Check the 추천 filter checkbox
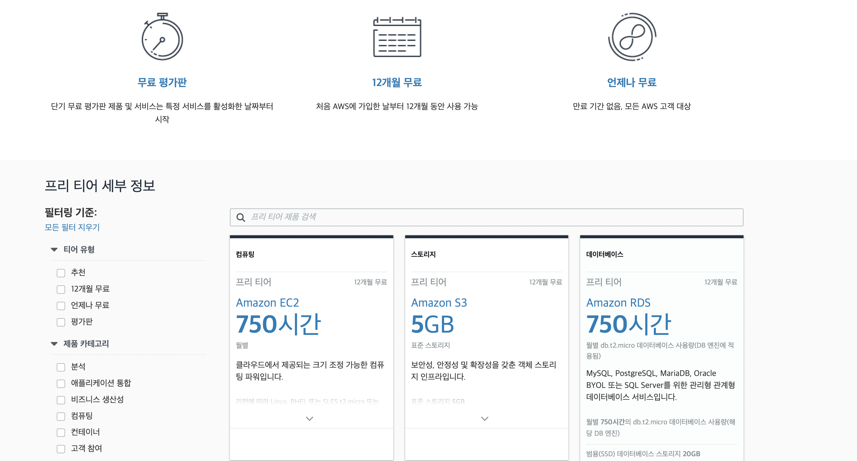This screenshot has height=461, width=857. tap(61, 273)
